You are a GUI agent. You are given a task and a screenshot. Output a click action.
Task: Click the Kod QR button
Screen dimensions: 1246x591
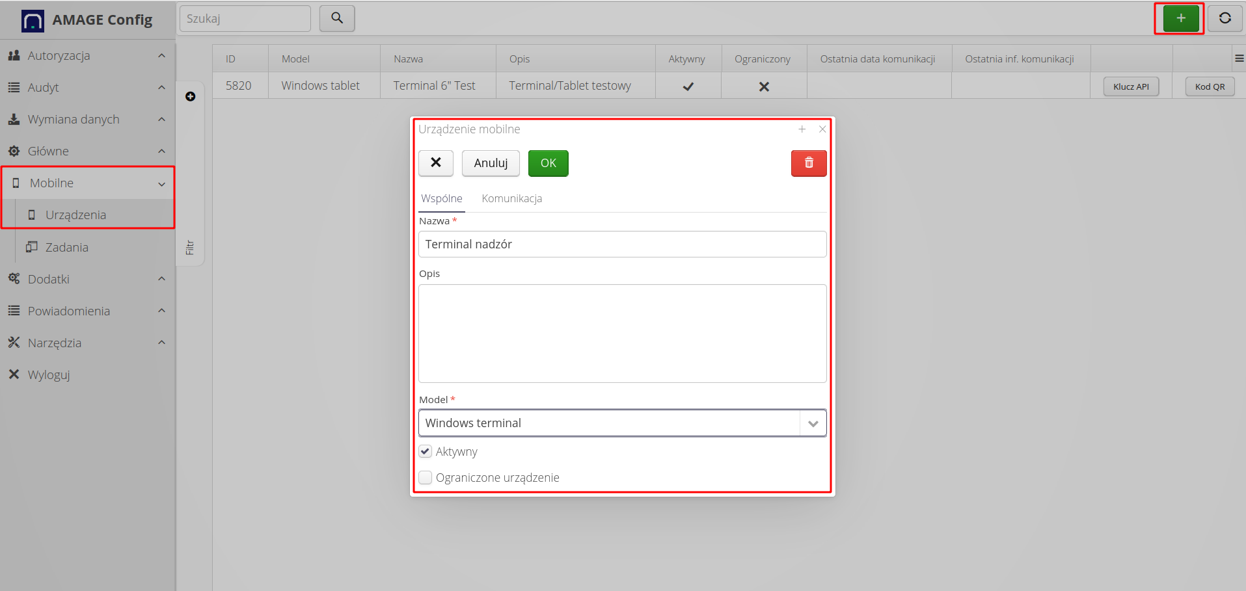tap(1209, 86)
